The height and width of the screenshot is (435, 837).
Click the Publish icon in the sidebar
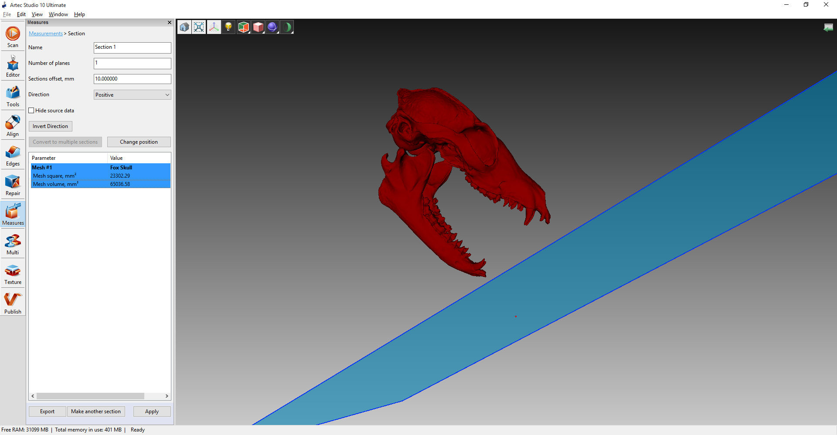pyautogui.click(x=13, y=303)
